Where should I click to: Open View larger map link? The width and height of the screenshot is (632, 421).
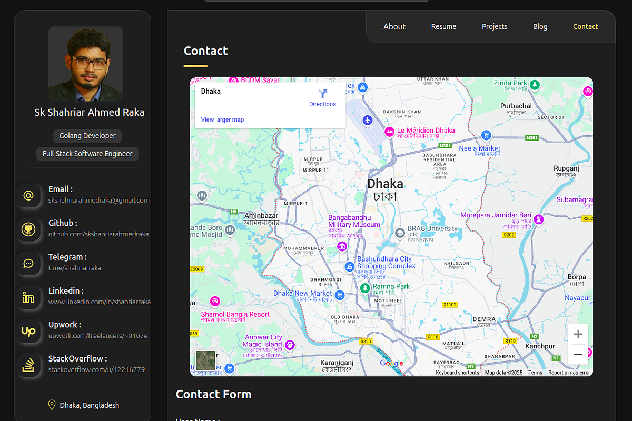click(x=222, y=119)
